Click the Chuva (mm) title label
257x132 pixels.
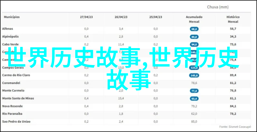point(218,7)
